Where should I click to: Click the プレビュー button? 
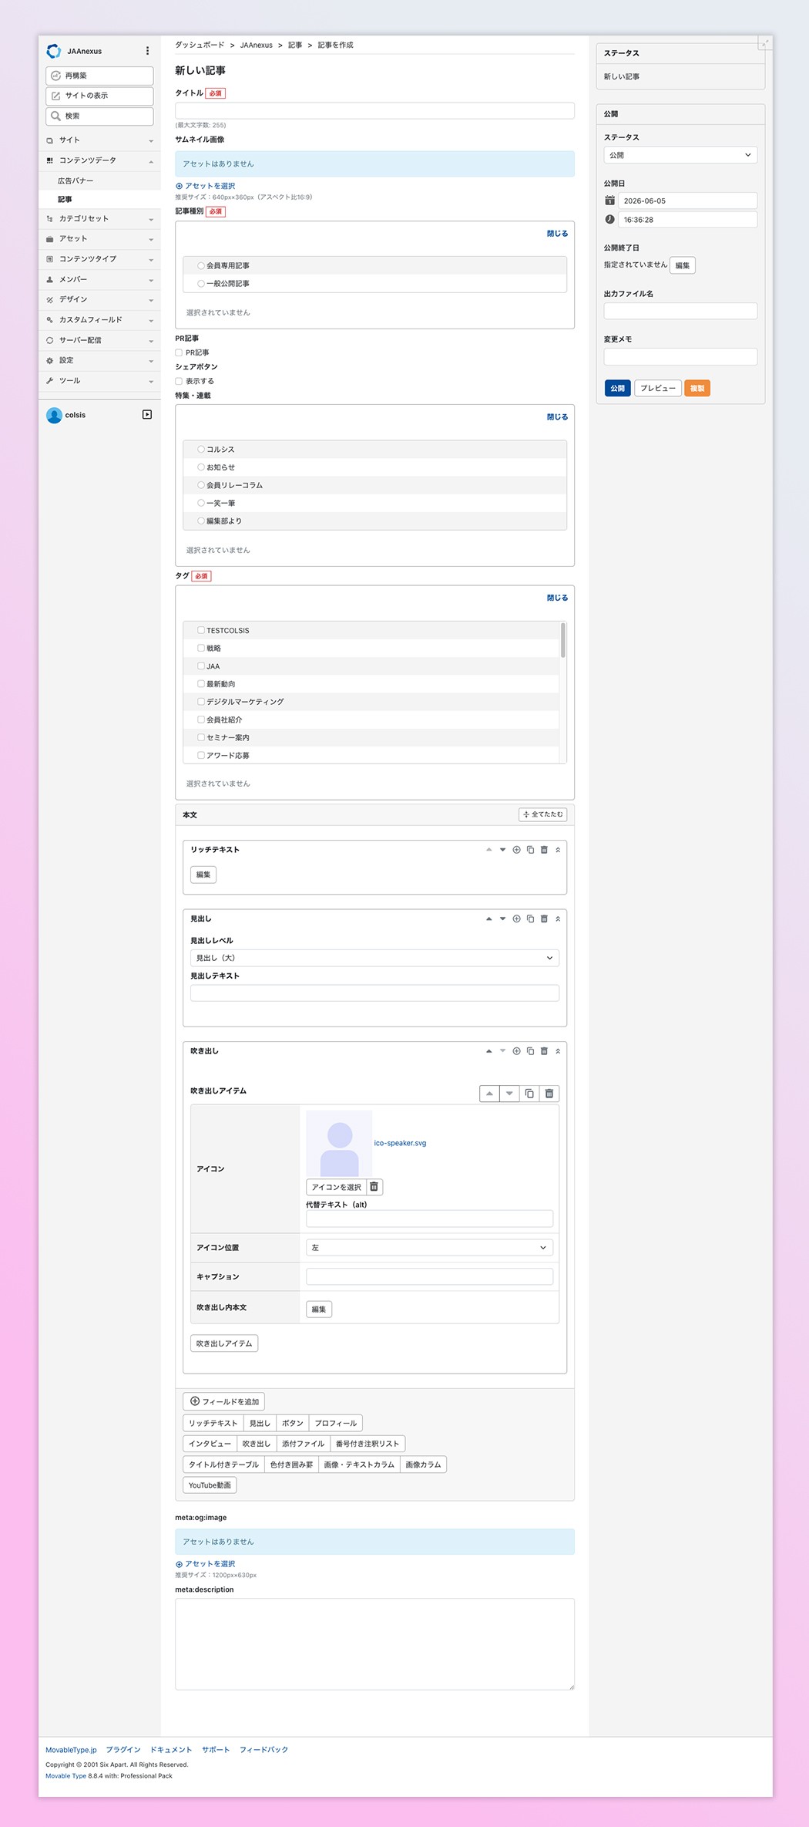(658, 388)
